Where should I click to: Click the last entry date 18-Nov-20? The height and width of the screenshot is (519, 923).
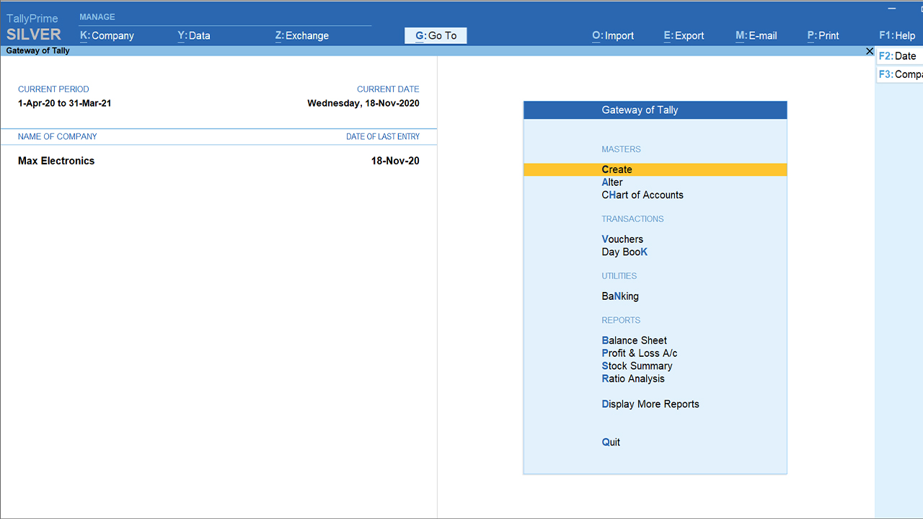click(395, 161)
